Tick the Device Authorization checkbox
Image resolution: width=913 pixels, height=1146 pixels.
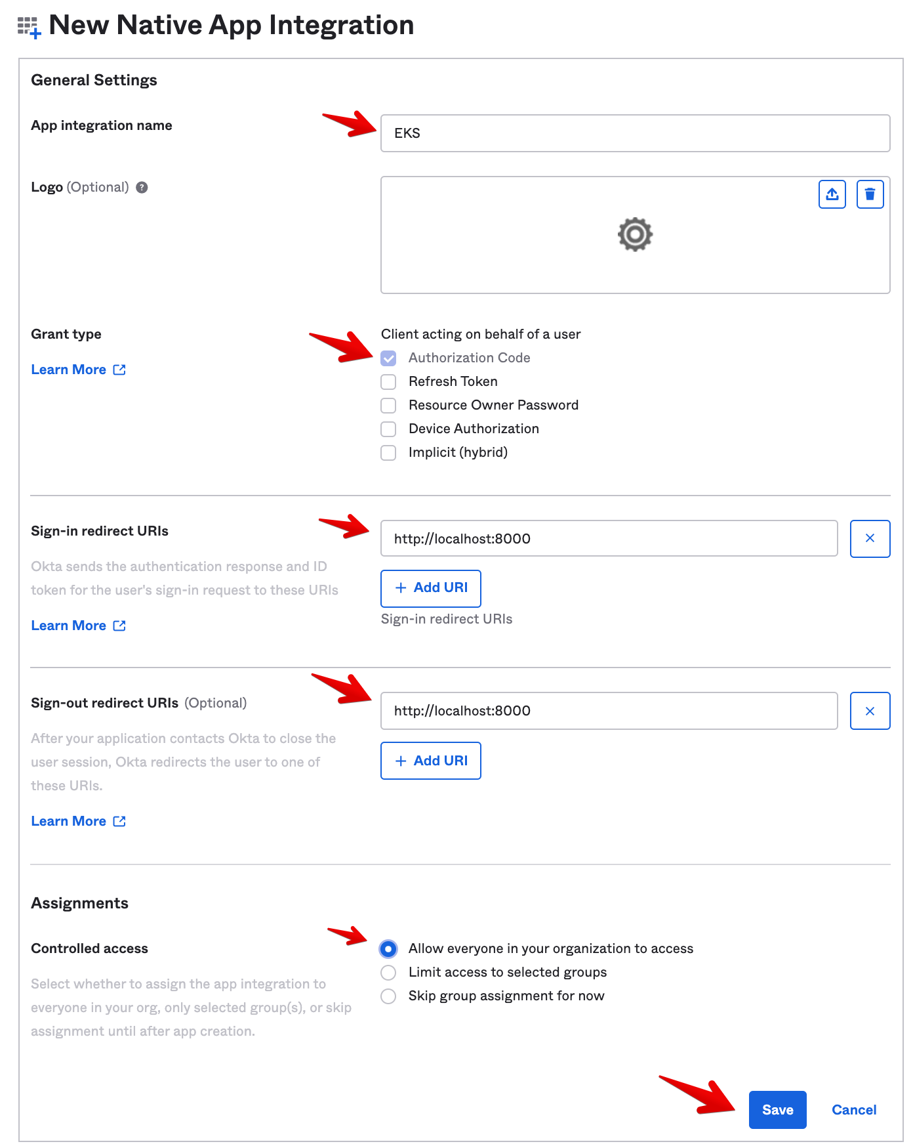(389, 429)
